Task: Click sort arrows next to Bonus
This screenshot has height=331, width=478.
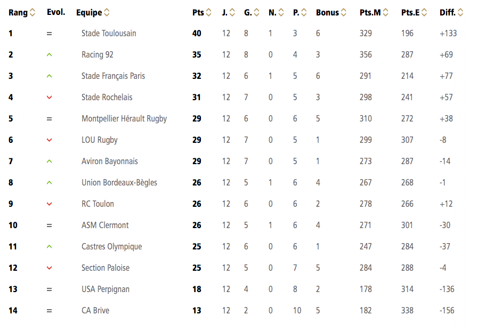Action: click(x=344, y=12)
